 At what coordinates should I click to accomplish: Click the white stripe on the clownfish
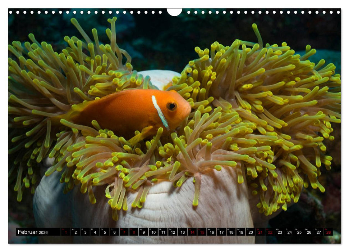[x=160, y=112]
